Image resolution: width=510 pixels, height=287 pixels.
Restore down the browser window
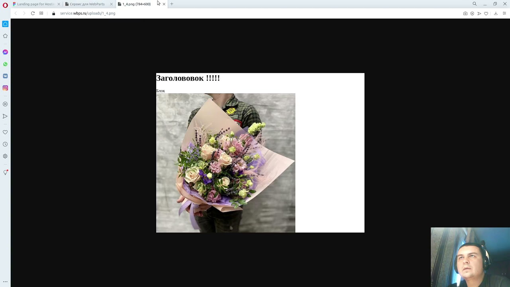(x=495, y=4)
